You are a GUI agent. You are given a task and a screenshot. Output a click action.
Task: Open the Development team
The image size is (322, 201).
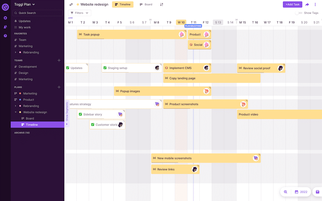28,67
